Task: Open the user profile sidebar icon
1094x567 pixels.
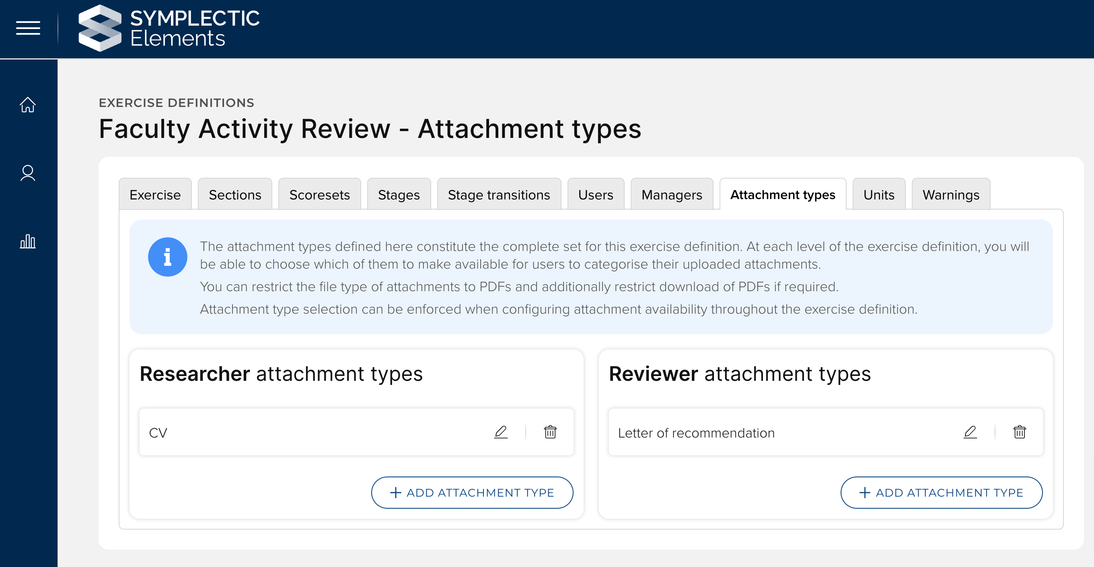Action: [x=28, y=173]
